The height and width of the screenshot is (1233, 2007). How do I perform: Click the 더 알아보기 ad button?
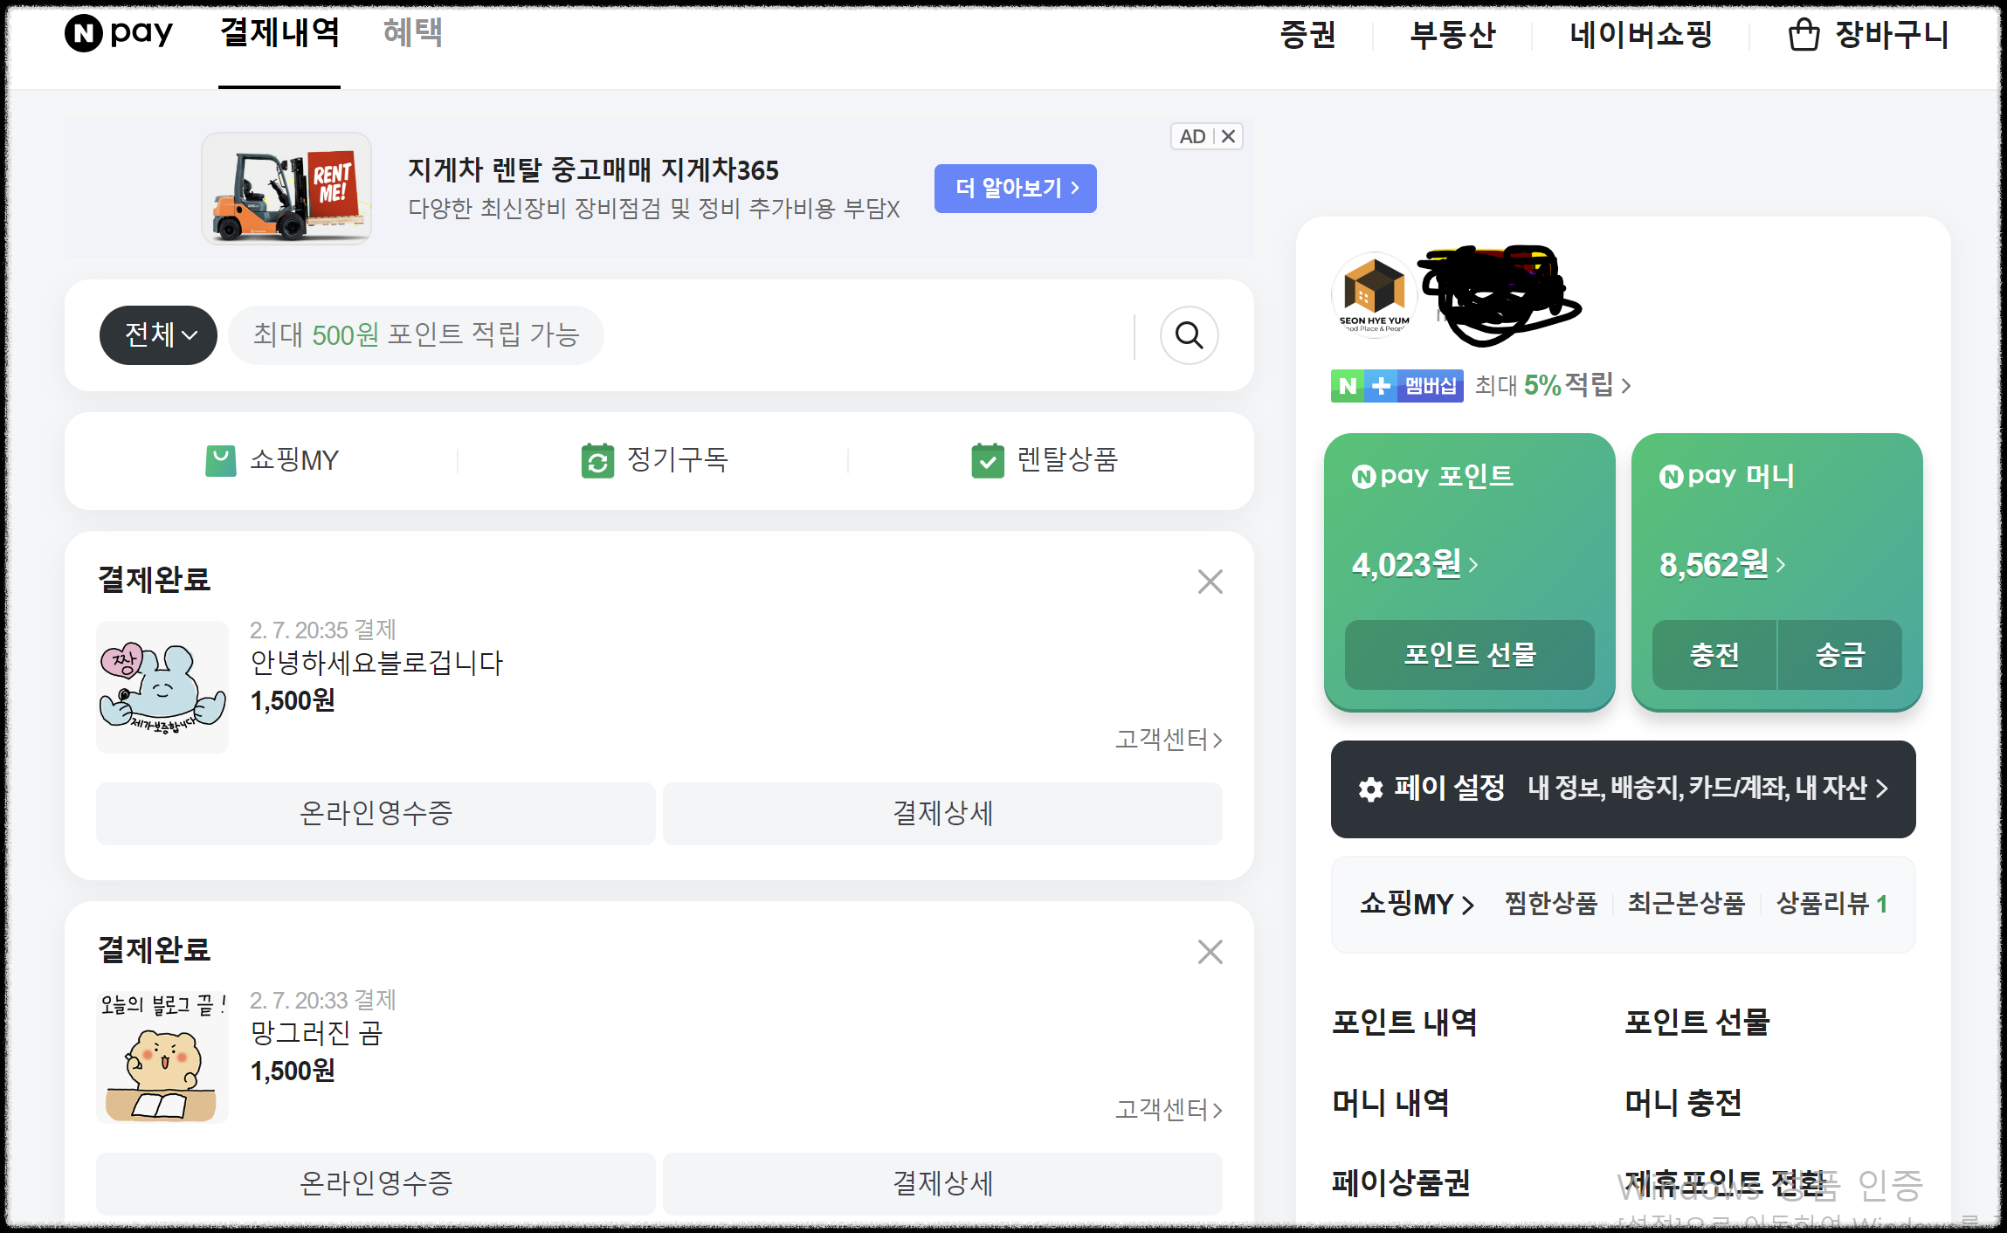coord(1015,189)
